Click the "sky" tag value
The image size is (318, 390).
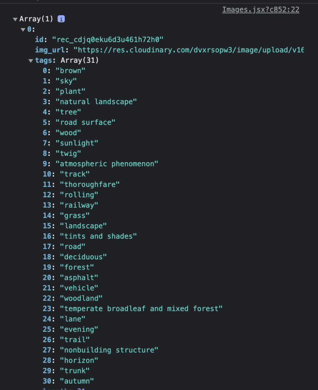pyautogui.click(x=67, y=81)
